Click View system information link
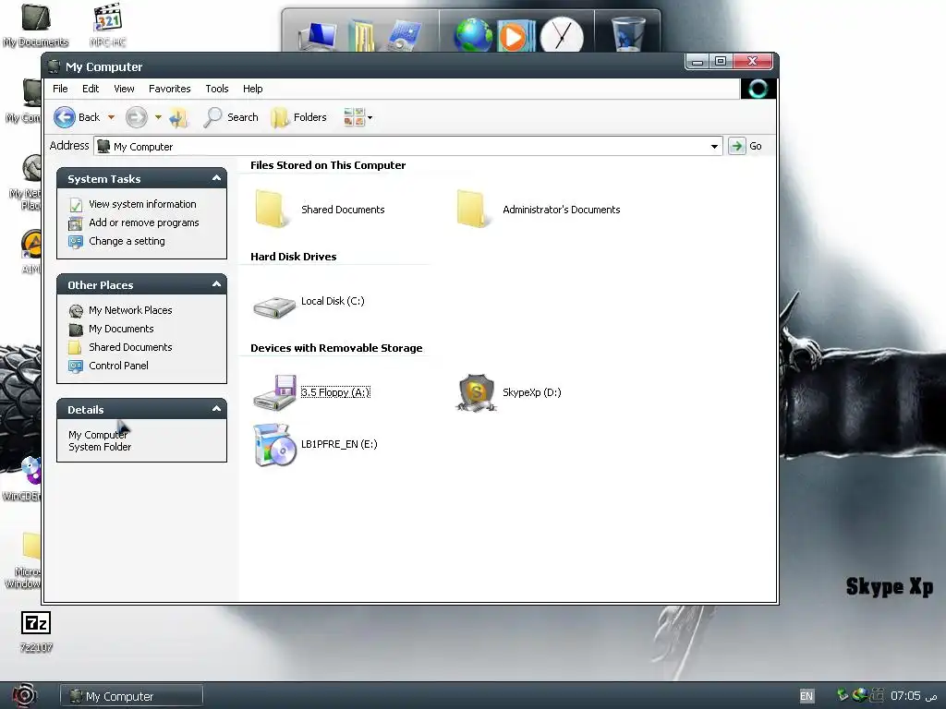The height and width of the screenshot is (709, 946). (142, 204)
